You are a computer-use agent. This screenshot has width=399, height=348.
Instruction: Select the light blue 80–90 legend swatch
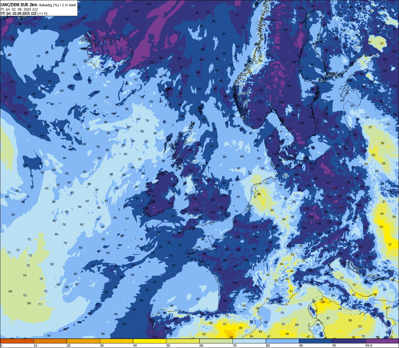pos(282,341)
